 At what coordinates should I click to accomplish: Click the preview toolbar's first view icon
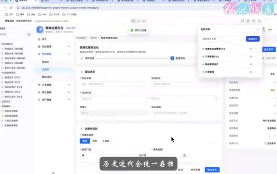(133, 21)
